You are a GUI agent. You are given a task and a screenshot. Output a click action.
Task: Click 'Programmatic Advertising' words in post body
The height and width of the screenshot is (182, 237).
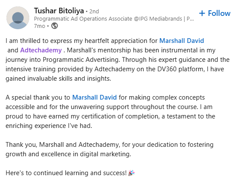coord(81,60)
